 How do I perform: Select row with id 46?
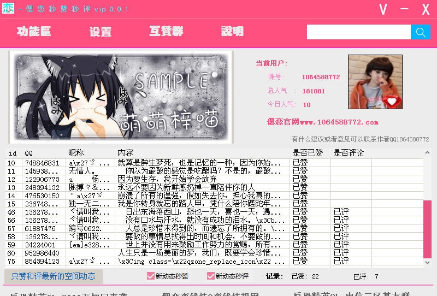[214, 212]
